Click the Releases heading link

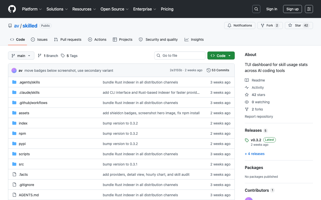pos(253,130)
